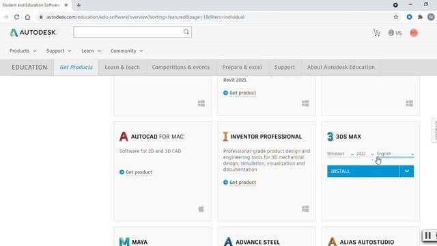The image size is (437, 246).
Task: Click the Inventor Professional logo icon
Action: point(225,137)
